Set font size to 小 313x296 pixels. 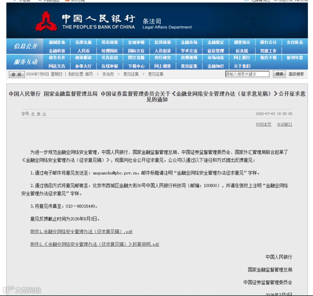point(44,114)
